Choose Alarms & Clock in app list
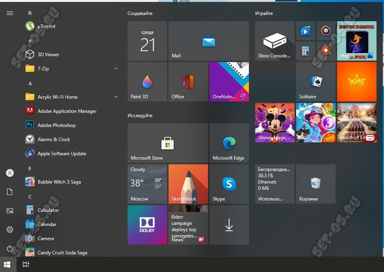Screen dimensions: 384x272 click(54, 140)
